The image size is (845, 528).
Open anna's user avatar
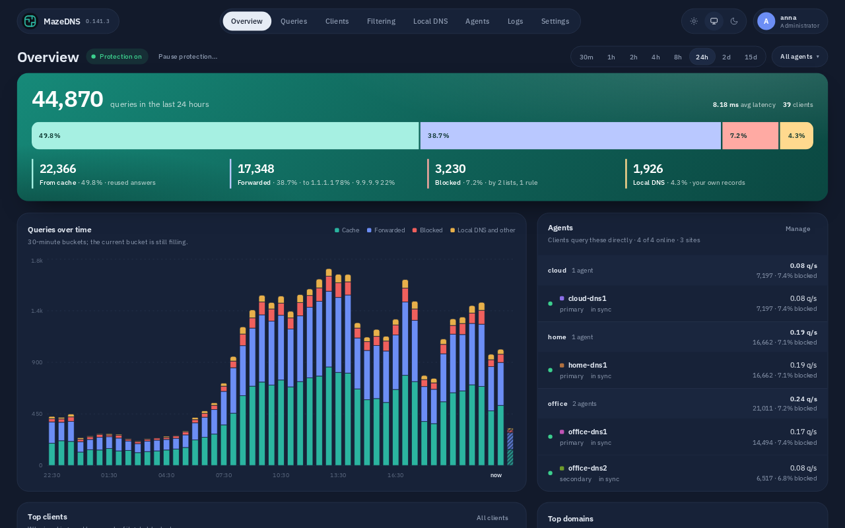point(766,21)
